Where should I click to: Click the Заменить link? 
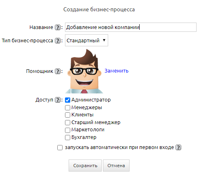(117, 71)
